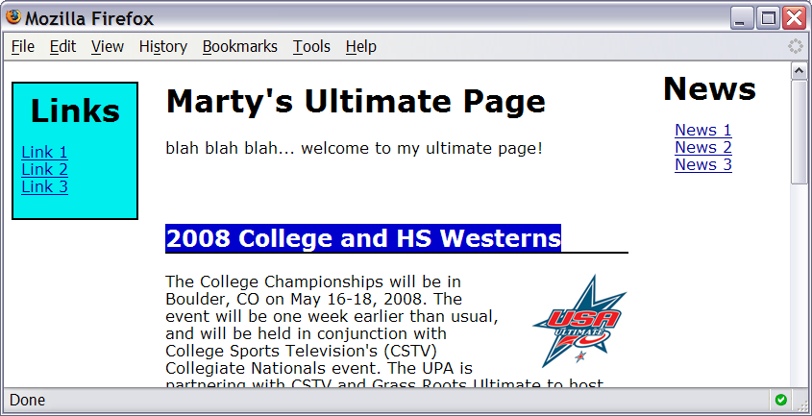Click the Firefox logo icon in title bar
Image resolution: width=812 pixels, height=416 pixels.
(x=14, y=17)
